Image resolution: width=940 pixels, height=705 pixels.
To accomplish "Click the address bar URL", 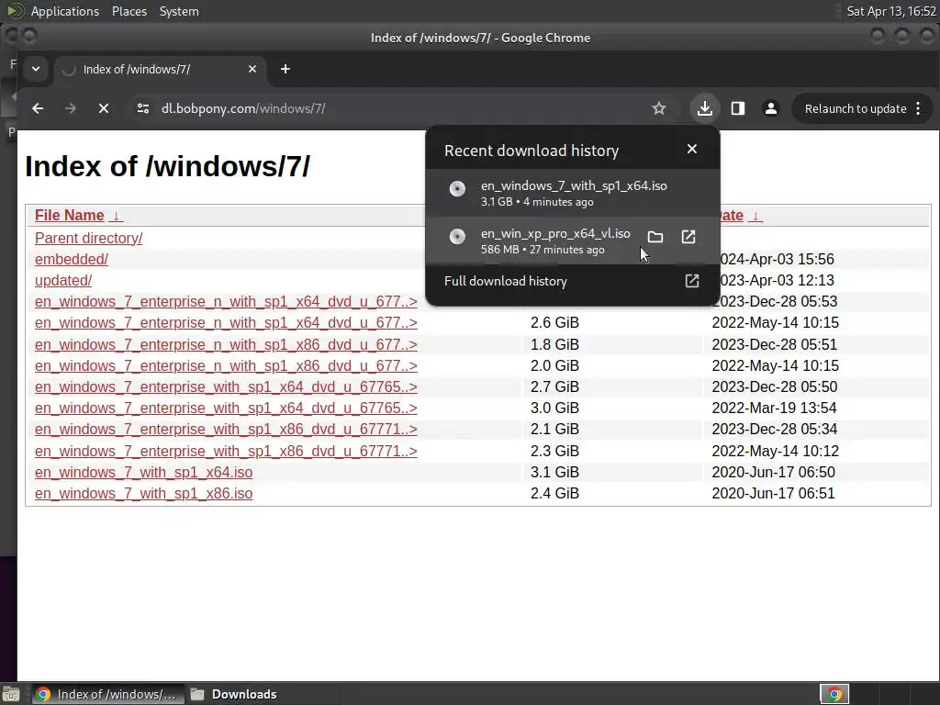I will click(x=243, y=108).
